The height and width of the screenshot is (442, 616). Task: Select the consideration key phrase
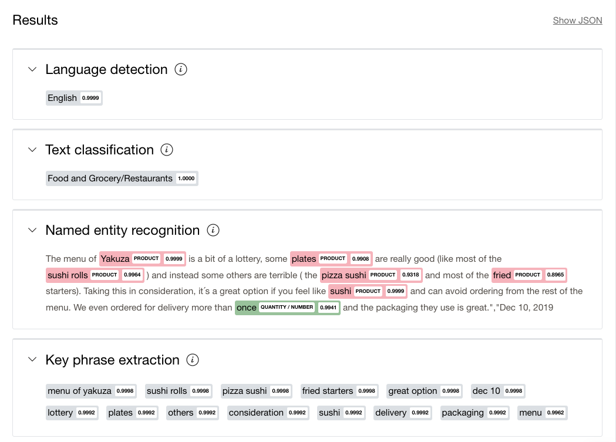tap(268, 413)
